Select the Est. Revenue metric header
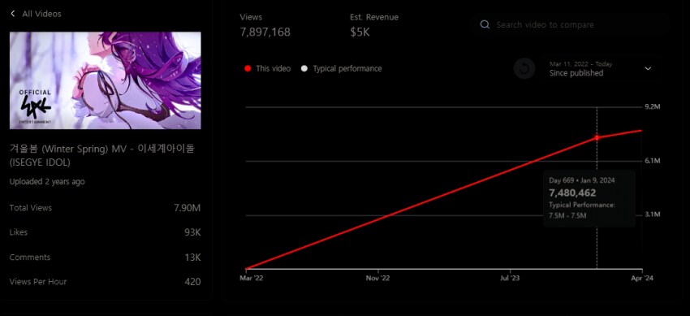 point(374,17)
